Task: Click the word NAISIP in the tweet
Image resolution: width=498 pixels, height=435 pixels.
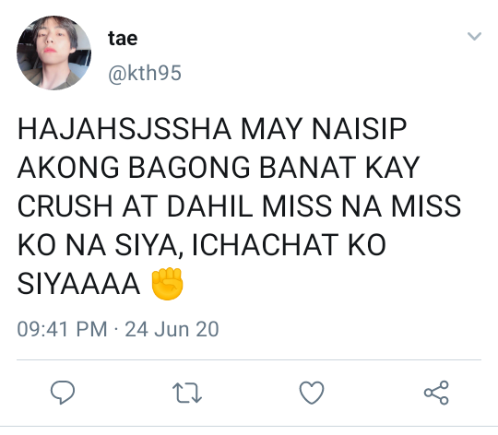Action: (360, 129)
